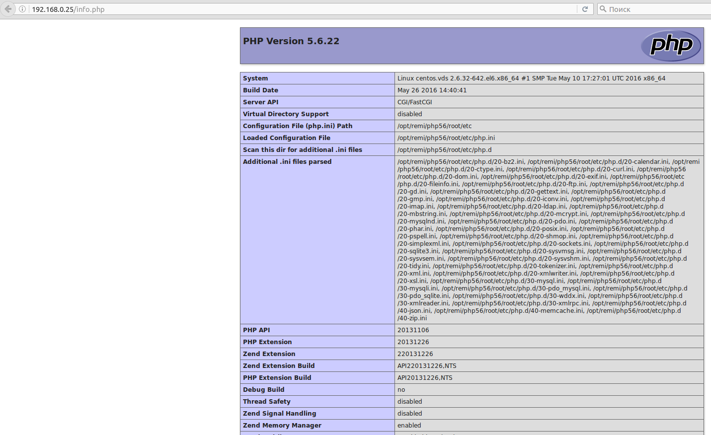Click the Linux centos.vds system value
Viewport: 711px width, 435px height.
pyautogui.click(x=531, y=78)
